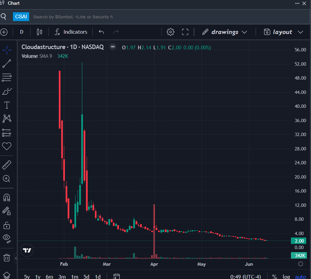Viewport: 311px width, 279px height.
Task: Toggle percent scale mode
Action: coord(275,276)
